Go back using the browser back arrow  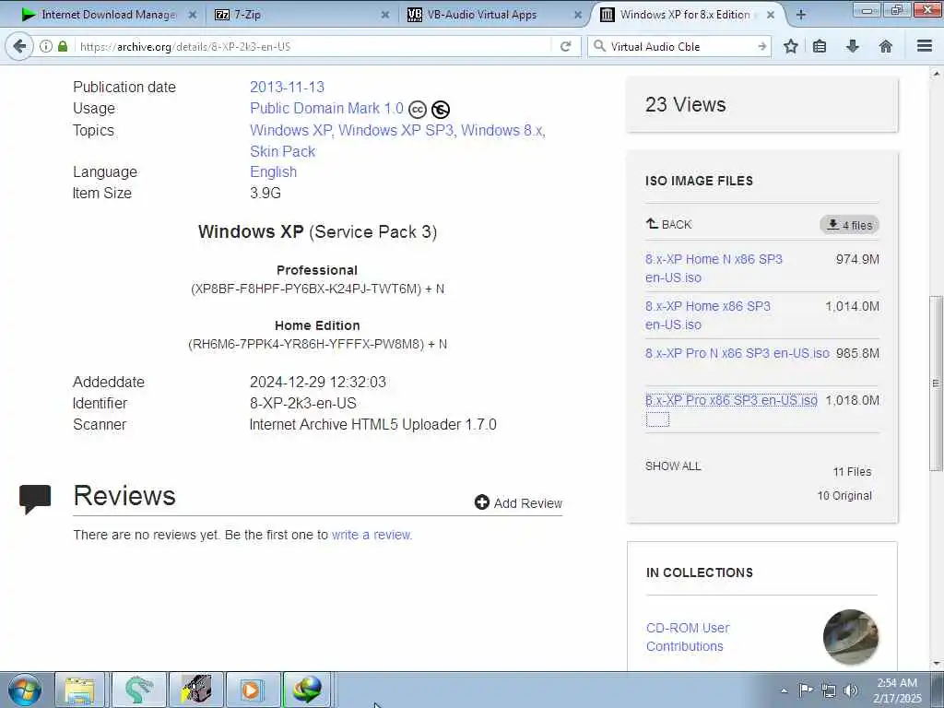point(19,46)
